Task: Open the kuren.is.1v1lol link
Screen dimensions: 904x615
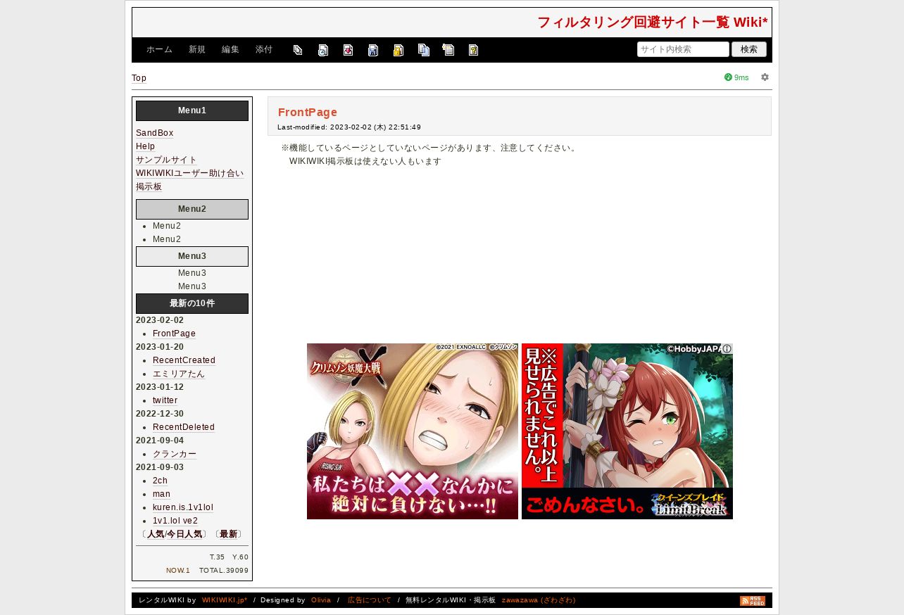Action: [183, 507]
